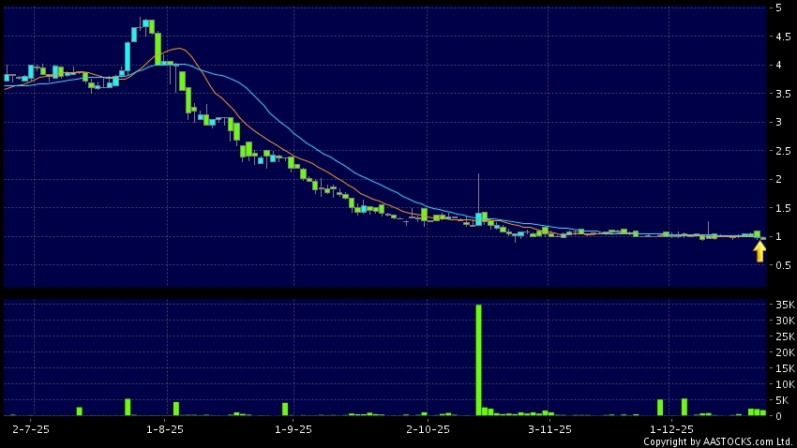Select the 20K volume axis label
Image resolution: width=797 pixels, height=448 pixels.
(783, 352)
